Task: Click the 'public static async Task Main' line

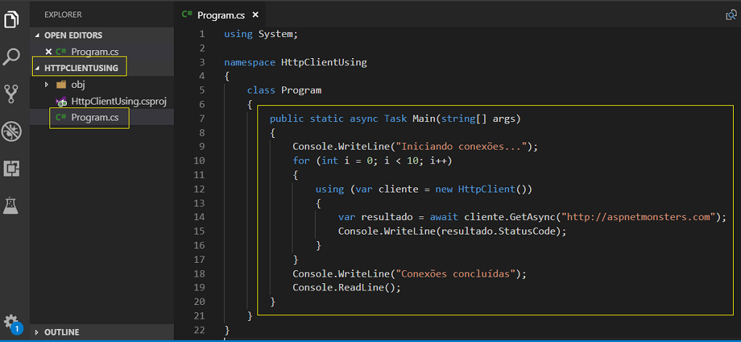Action: click(395, 118)
